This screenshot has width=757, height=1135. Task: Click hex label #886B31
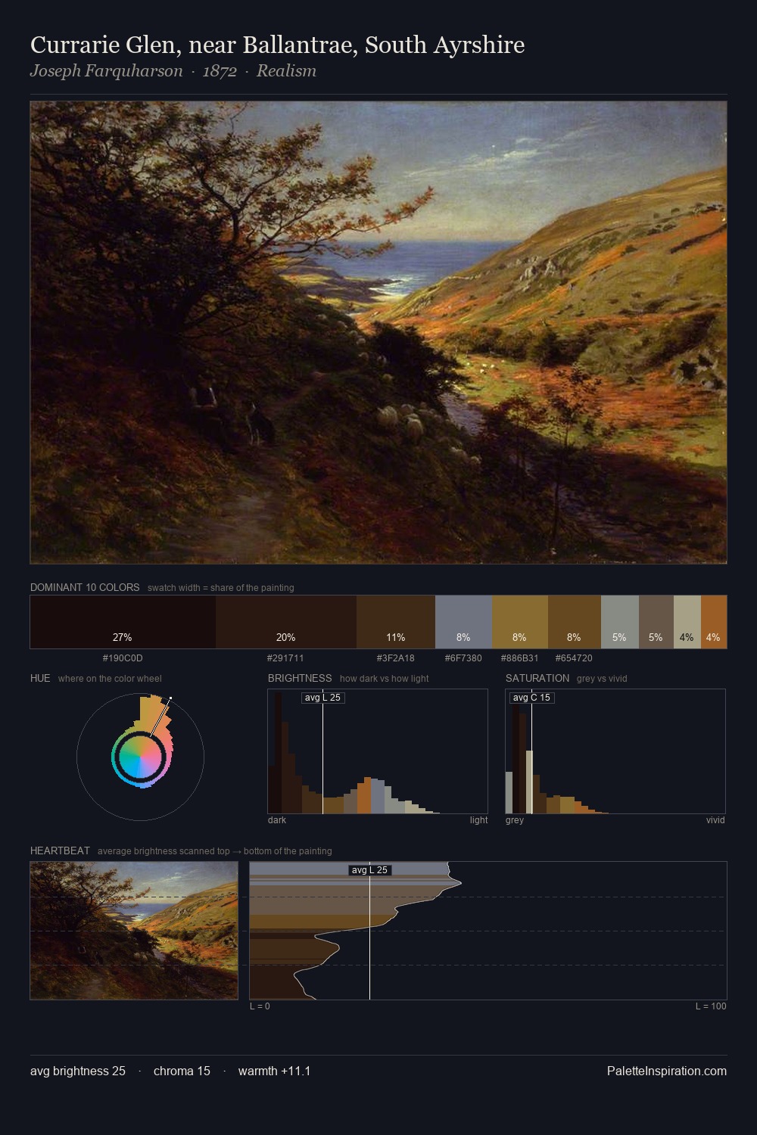(519, 658)
